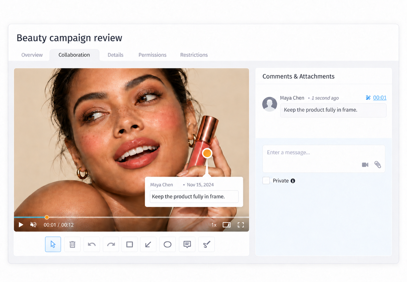Select Maya Chen's comment in the sidebar
Screen dimensions: 407x282
(333, 110)
